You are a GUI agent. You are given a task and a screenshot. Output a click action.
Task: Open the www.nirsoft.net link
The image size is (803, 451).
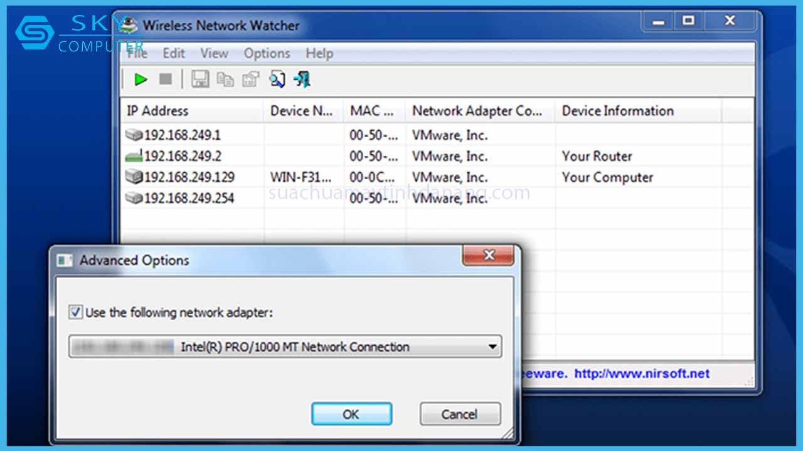(x=642, y=374)
